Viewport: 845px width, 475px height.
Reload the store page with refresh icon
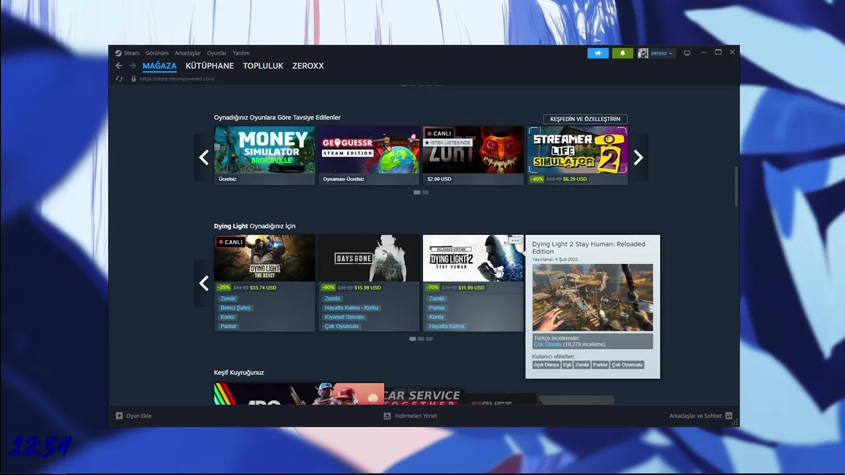119,79
